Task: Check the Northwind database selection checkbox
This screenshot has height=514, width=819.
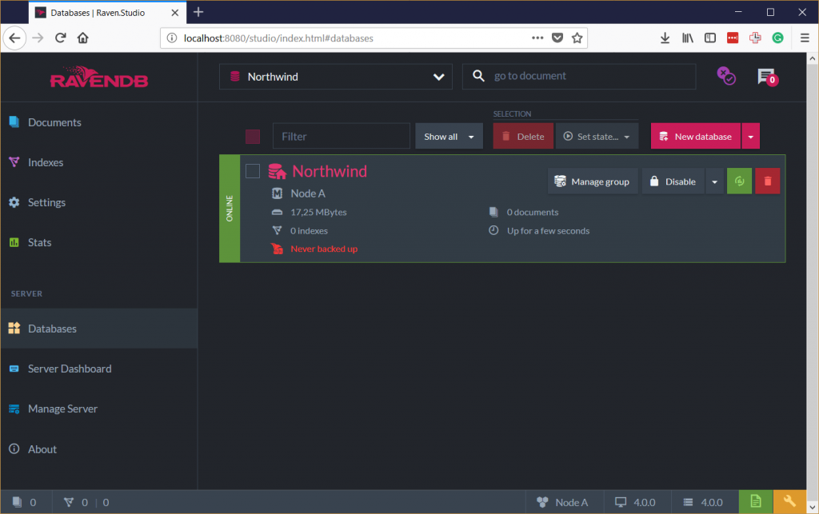Action: [251, 170]
